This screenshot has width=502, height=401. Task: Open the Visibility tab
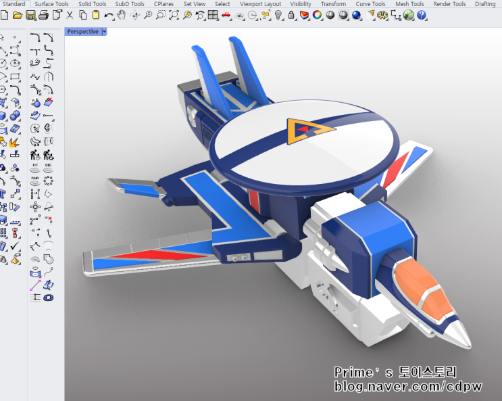pyautogui.click(x=301, y=4)
